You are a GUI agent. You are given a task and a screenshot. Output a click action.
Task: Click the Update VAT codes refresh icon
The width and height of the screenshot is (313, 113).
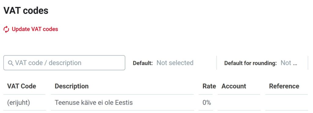tap(6, 29)
